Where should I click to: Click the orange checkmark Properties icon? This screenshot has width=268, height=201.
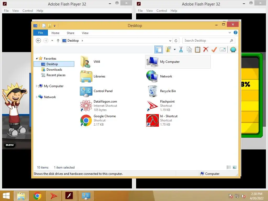214,49
